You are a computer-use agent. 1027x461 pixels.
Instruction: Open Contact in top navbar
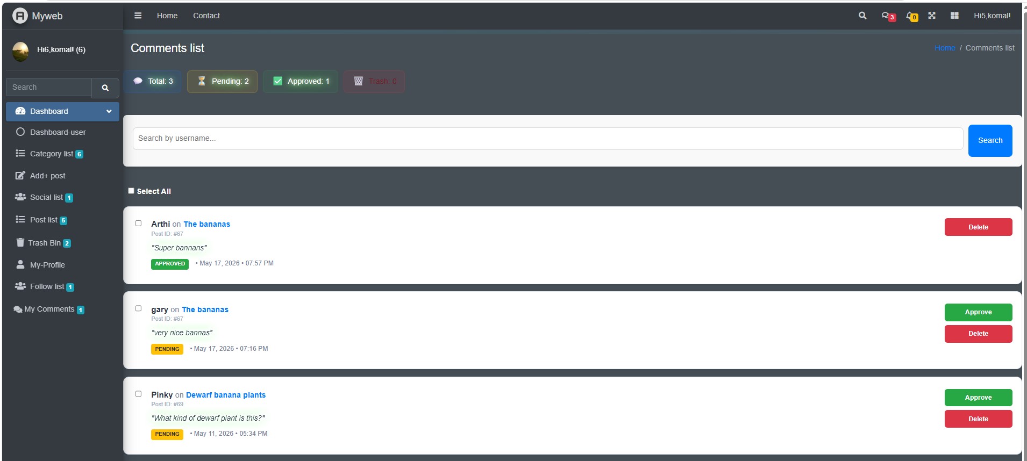[206, 16]
